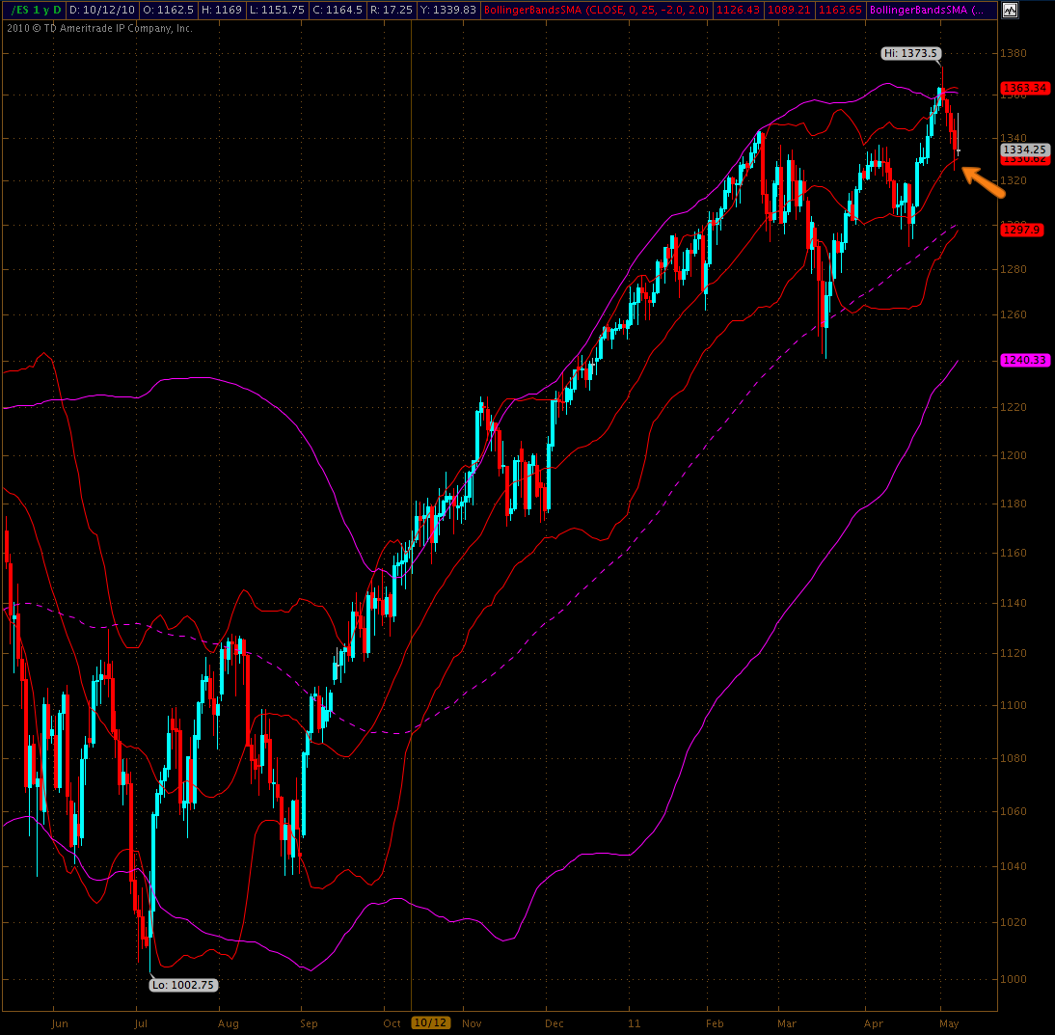The image size is (1055, 1035).
Task: Click the 1334.25 current price tag
Action: 1024,150
